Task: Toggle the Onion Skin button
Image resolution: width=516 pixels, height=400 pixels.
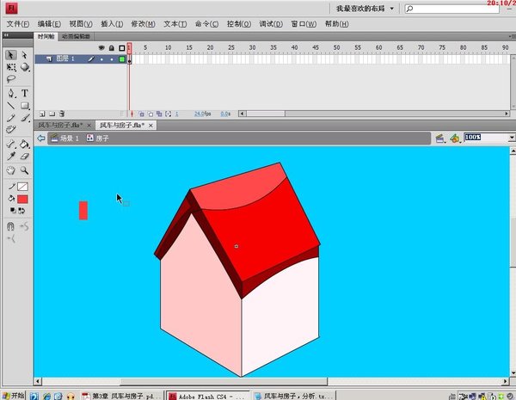Action: coord(142,114)
